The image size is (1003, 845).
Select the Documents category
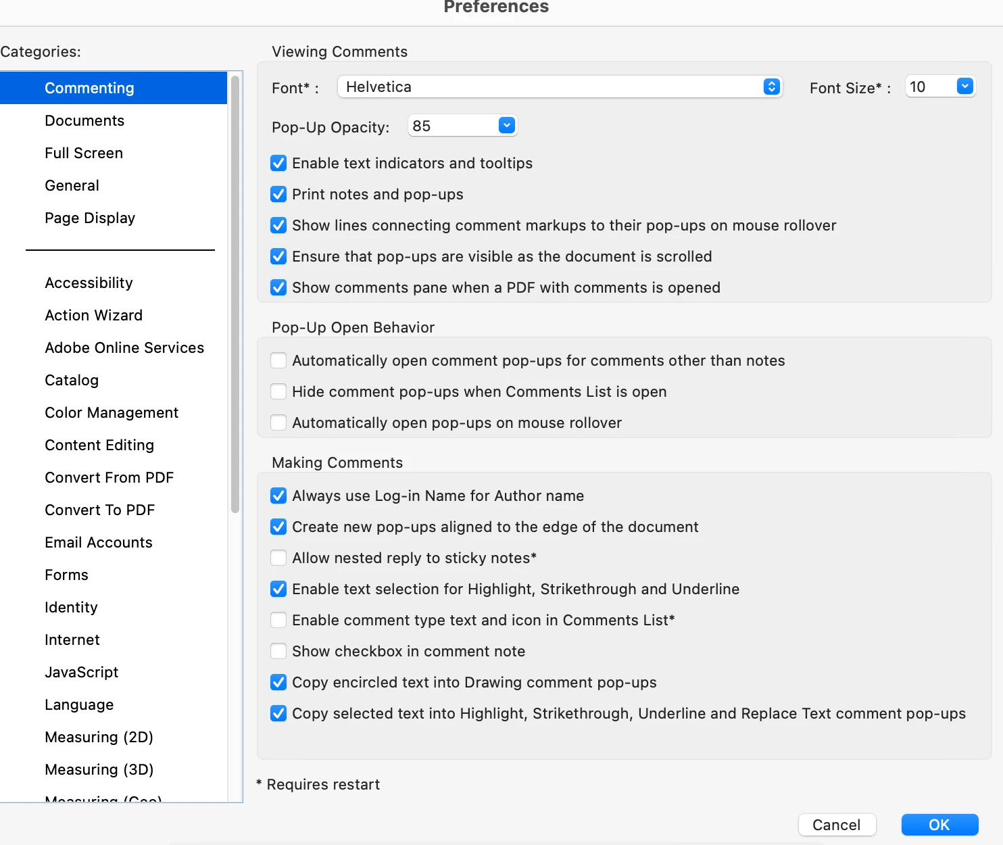(x=84, y=121)
